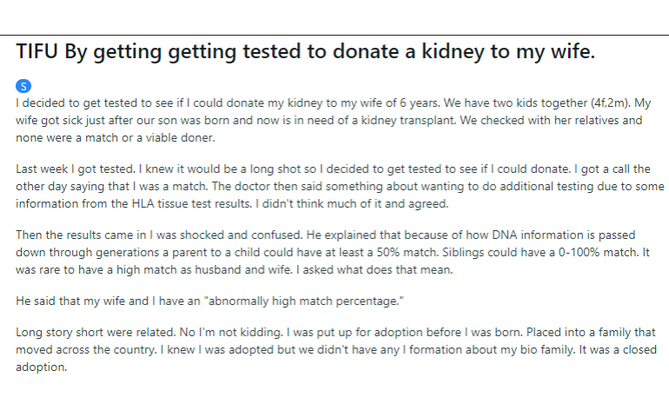Click the paragraph starting "Long story short"

(335, 349)
